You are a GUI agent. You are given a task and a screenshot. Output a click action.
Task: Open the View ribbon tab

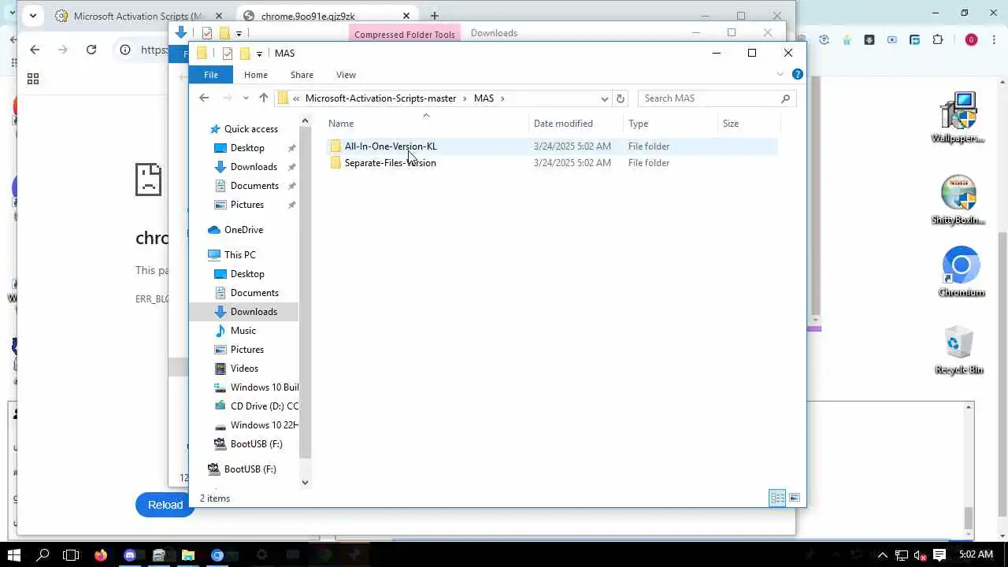tap(346, 75)
